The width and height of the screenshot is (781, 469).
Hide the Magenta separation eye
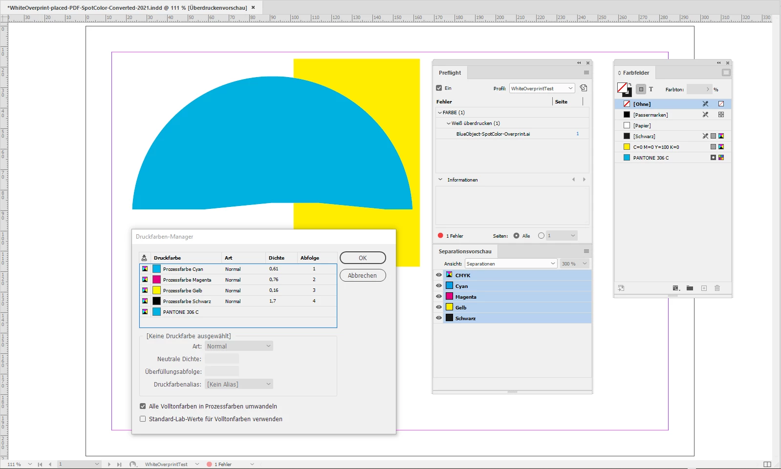coord(439,297)
